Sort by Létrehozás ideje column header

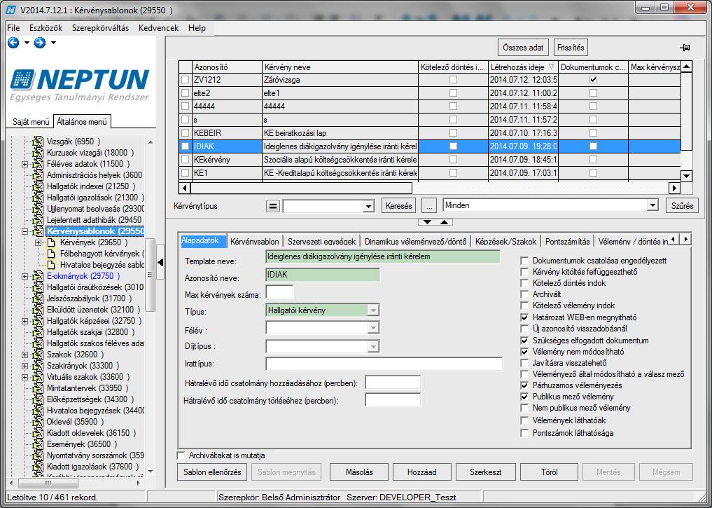pyautogui.click(x=522, y=67)
